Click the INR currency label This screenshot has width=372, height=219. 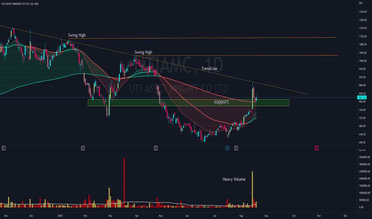pos(360,3)
